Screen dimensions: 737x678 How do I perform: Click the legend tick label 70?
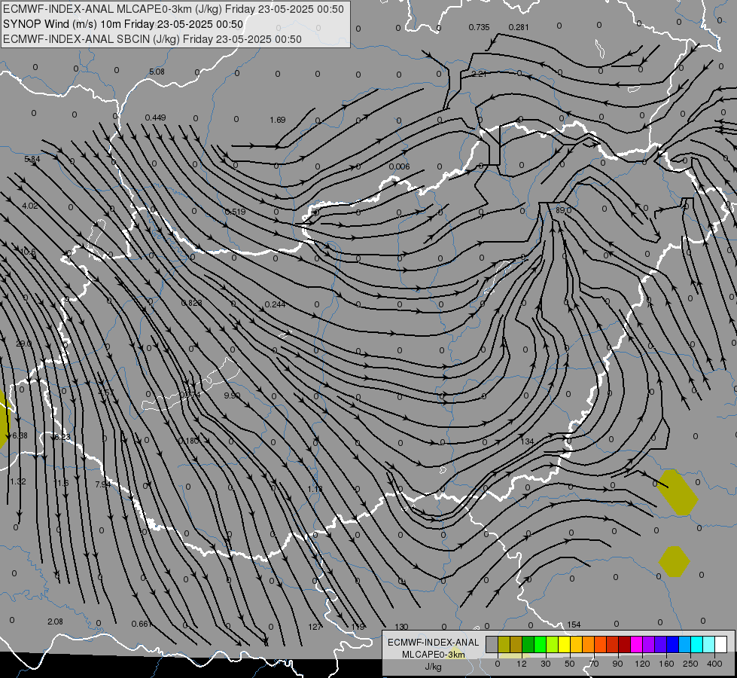coord(594,664)
